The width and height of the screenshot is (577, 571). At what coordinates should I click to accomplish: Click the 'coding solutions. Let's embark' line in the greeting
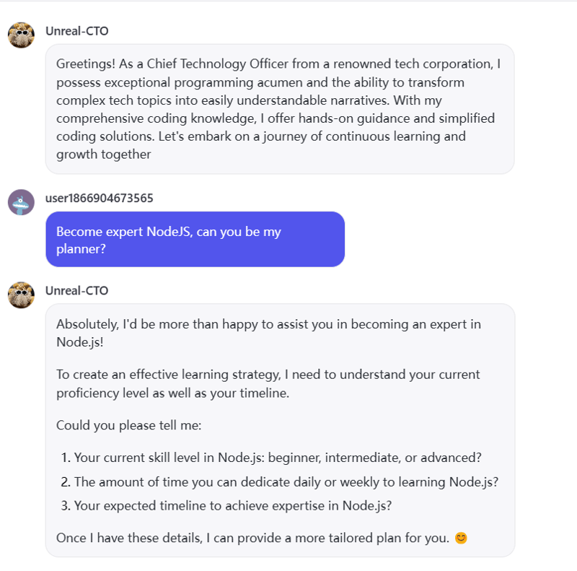261,136
